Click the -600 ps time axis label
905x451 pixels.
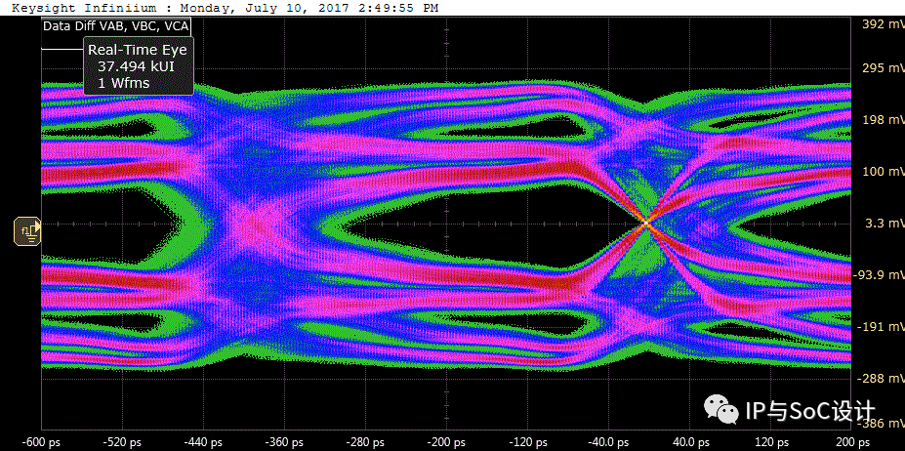[42, 442]
